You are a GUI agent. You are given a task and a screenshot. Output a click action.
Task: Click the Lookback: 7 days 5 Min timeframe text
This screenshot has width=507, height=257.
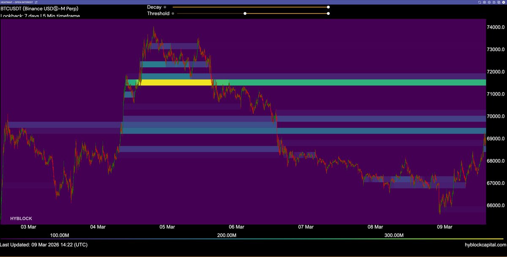[40, 16]
